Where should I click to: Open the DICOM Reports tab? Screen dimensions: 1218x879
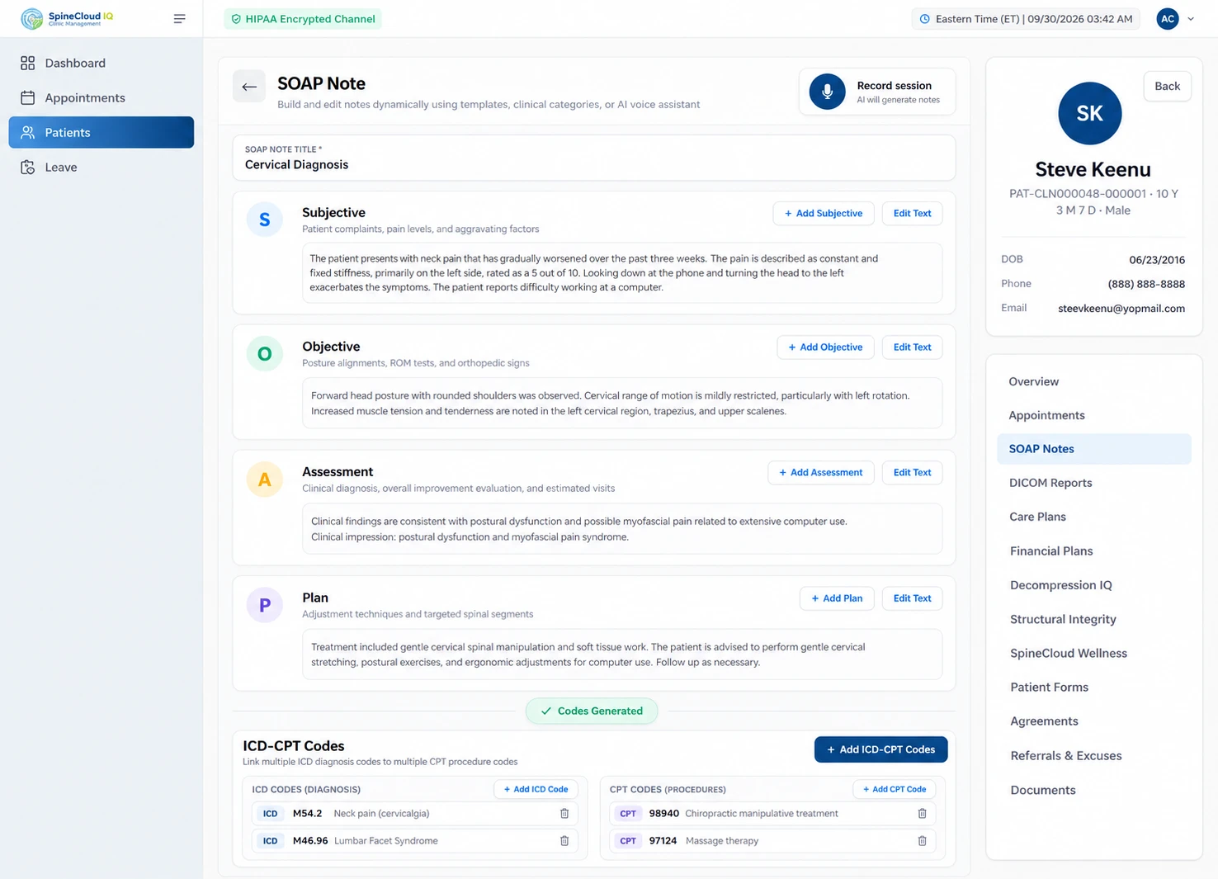click(x=1094, y=483)
